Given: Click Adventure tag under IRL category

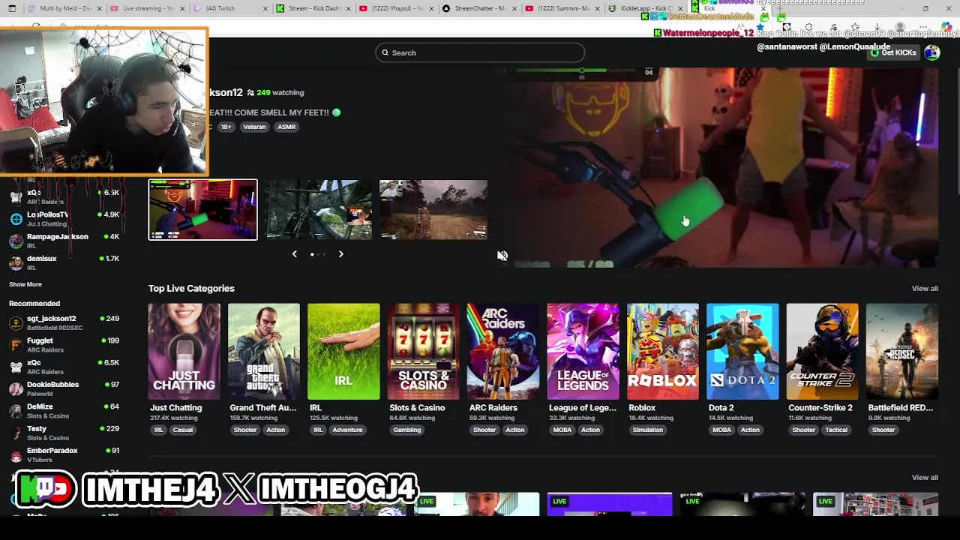Looking at the screenshot, I should coord(347,430).
